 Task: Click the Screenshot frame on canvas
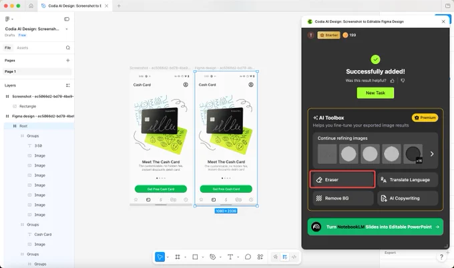tap(161, 138)
